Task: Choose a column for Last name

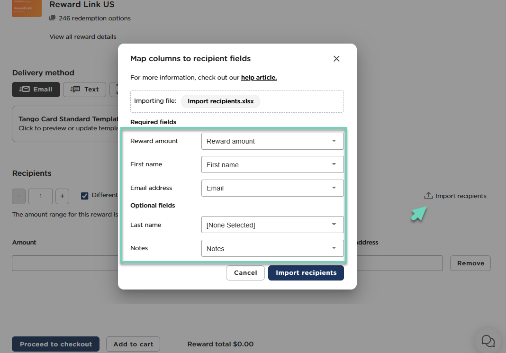Action: point(272,225)
